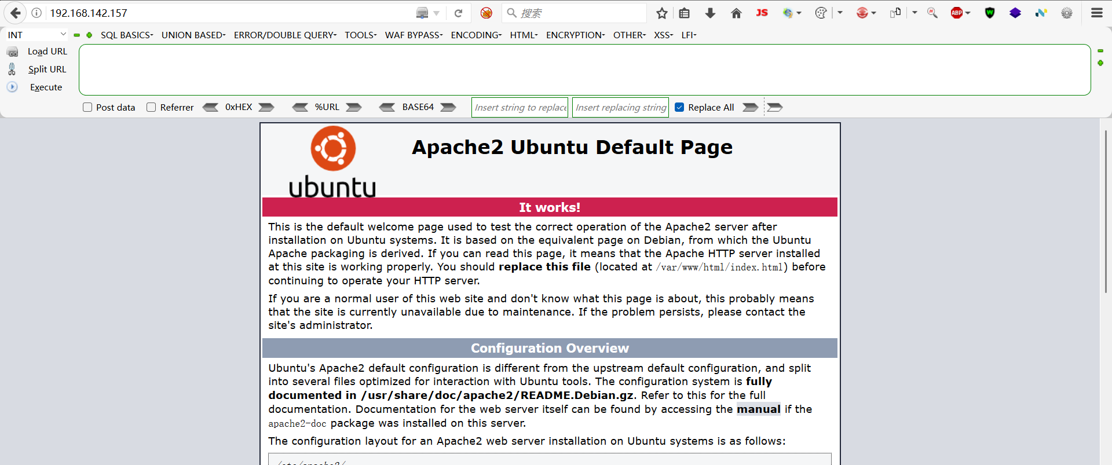Image resolution: width=1112 pixels, height=465 pixels.
Task: Click the browser search box
Action: pyautogui.click(x=574, y=13)
